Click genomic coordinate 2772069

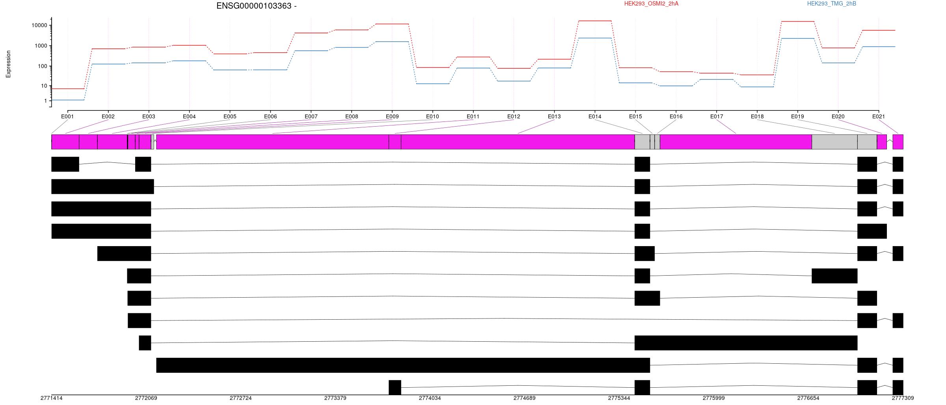[x=146, y=398]
